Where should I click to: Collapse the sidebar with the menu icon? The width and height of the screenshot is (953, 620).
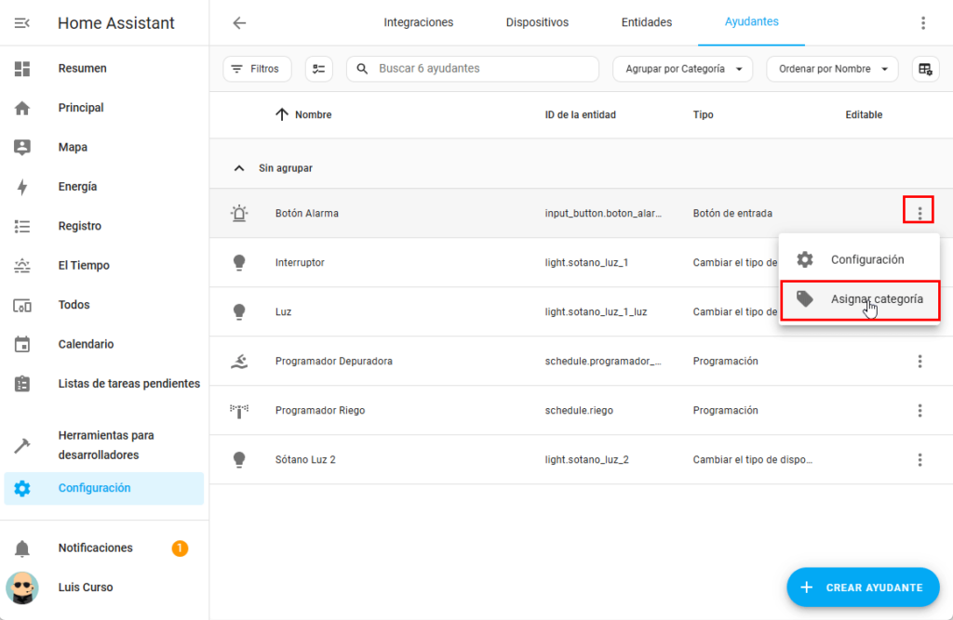click(x=22, y=23)
